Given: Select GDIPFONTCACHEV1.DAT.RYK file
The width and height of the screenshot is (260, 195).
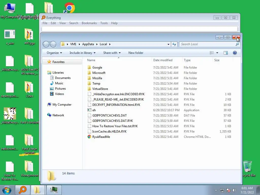Looking at the screenshot, I should (112, 121).
